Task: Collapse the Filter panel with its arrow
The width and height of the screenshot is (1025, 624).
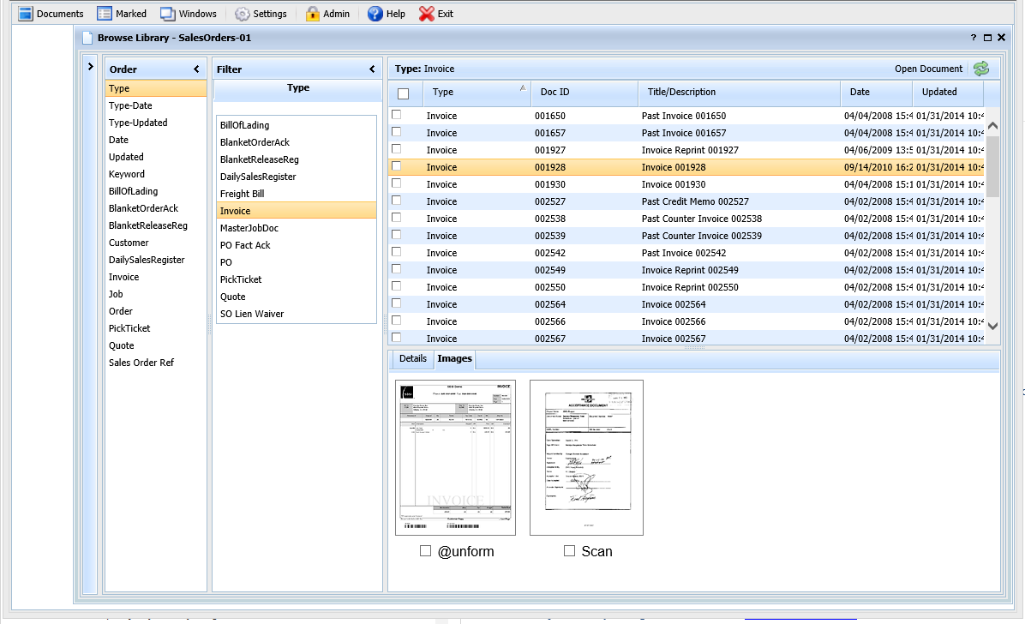Action: (x=372, y=69)
